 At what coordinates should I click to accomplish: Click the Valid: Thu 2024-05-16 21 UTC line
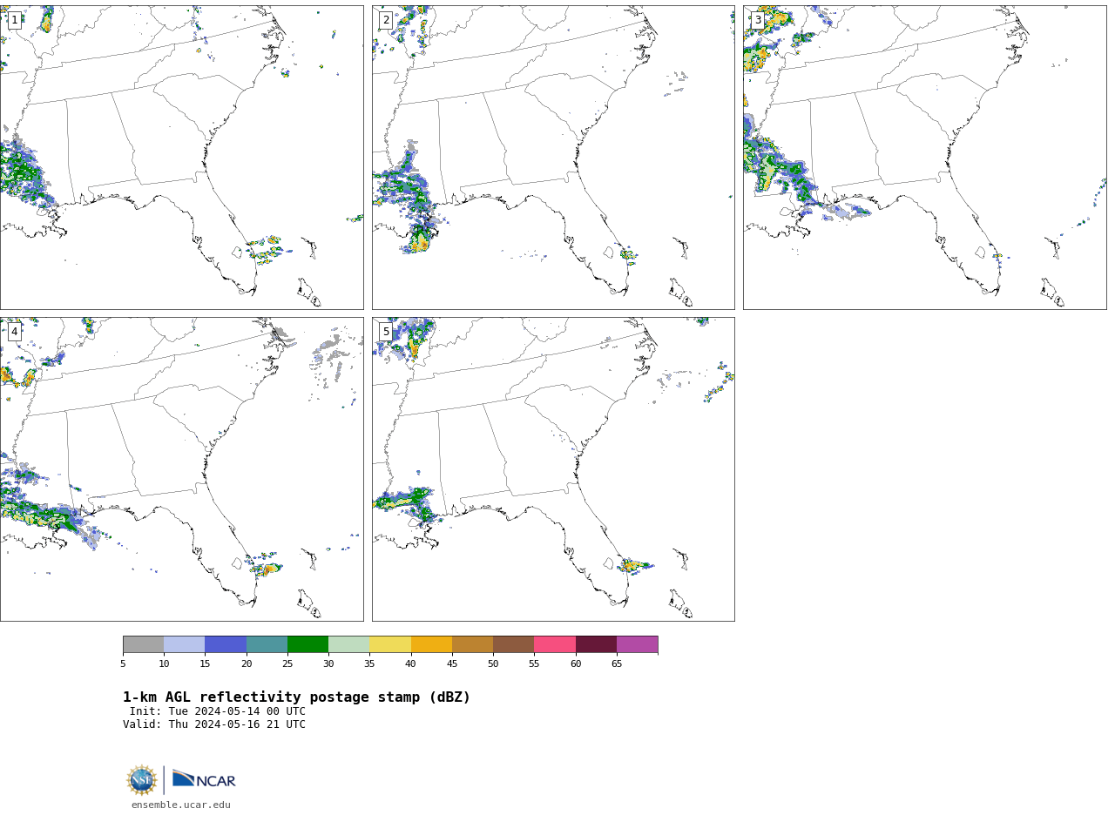(x=214, y=724)
